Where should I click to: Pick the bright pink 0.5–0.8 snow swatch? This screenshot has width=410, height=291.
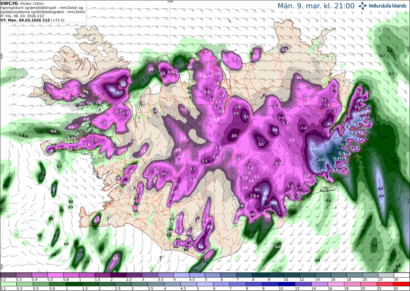coord(55,275)
